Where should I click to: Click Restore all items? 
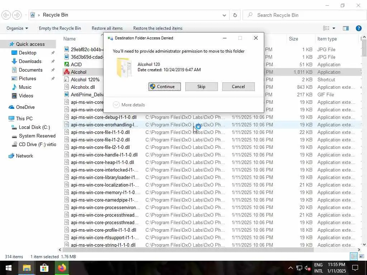point(107,28)
